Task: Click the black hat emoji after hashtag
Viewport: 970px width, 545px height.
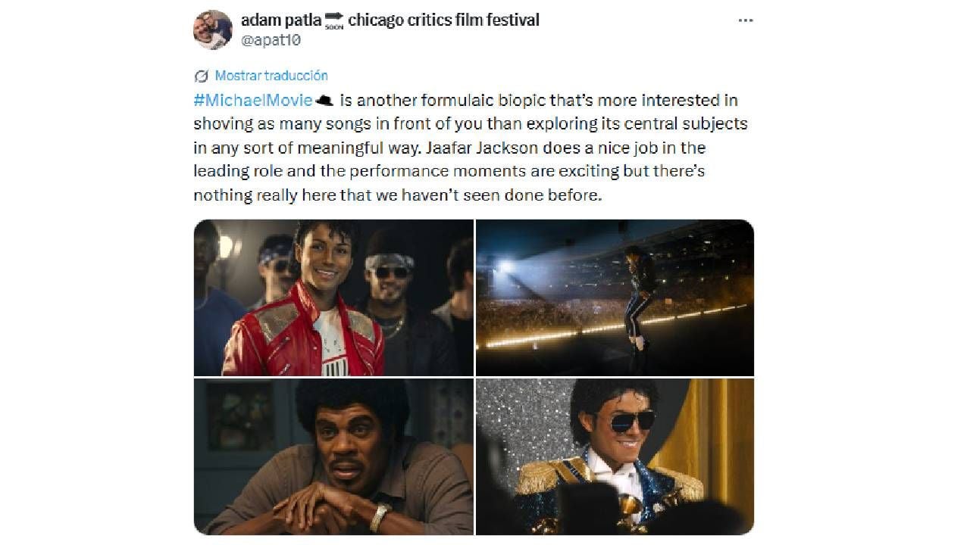Action: (324, 101)
